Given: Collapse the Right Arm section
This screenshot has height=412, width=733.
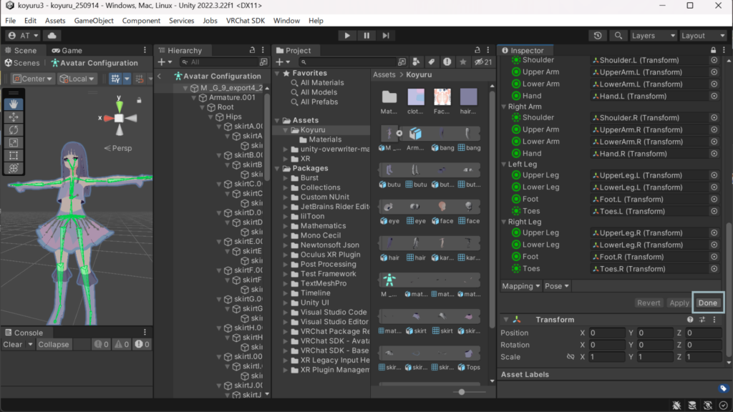Looking at the screenshot, I should (x=503, y=107).
